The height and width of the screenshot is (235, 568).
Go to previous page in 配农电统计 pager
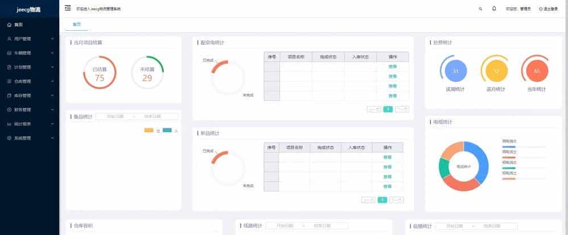(374, 109)
